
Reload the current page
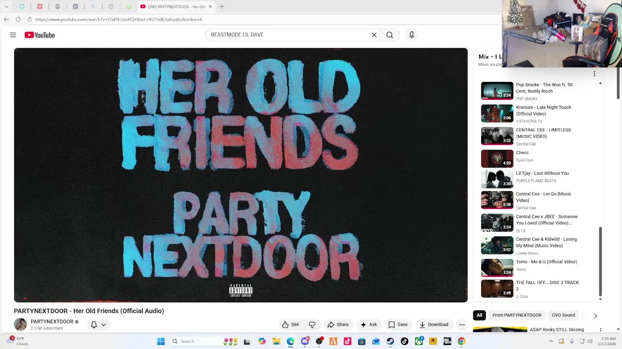[18, 19]
